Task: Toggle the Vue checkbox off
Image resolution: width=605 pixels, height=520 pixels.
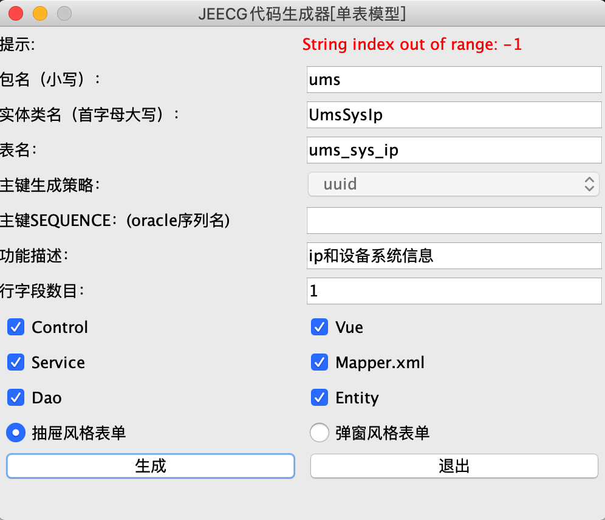Action: coord(320,327)
